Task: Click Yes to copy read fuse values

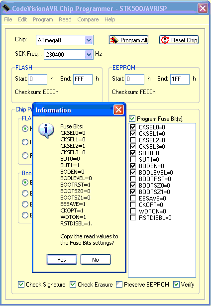Action: 62,260
